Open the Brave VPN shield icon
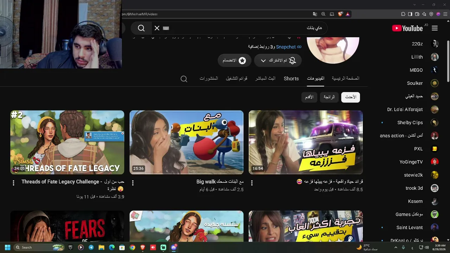Viewport: 450px width, 253px height. click(x=431, y=14)
